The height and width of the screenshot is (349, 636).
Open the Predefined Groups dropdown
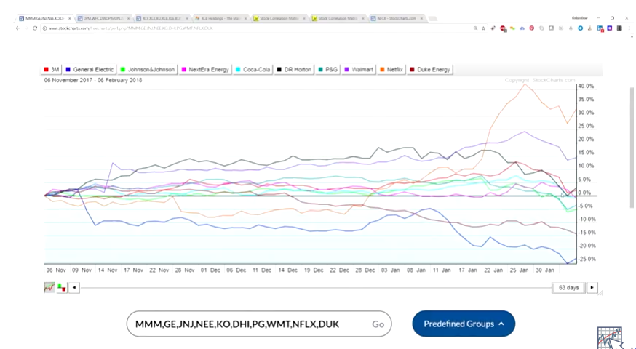[463, 324]
